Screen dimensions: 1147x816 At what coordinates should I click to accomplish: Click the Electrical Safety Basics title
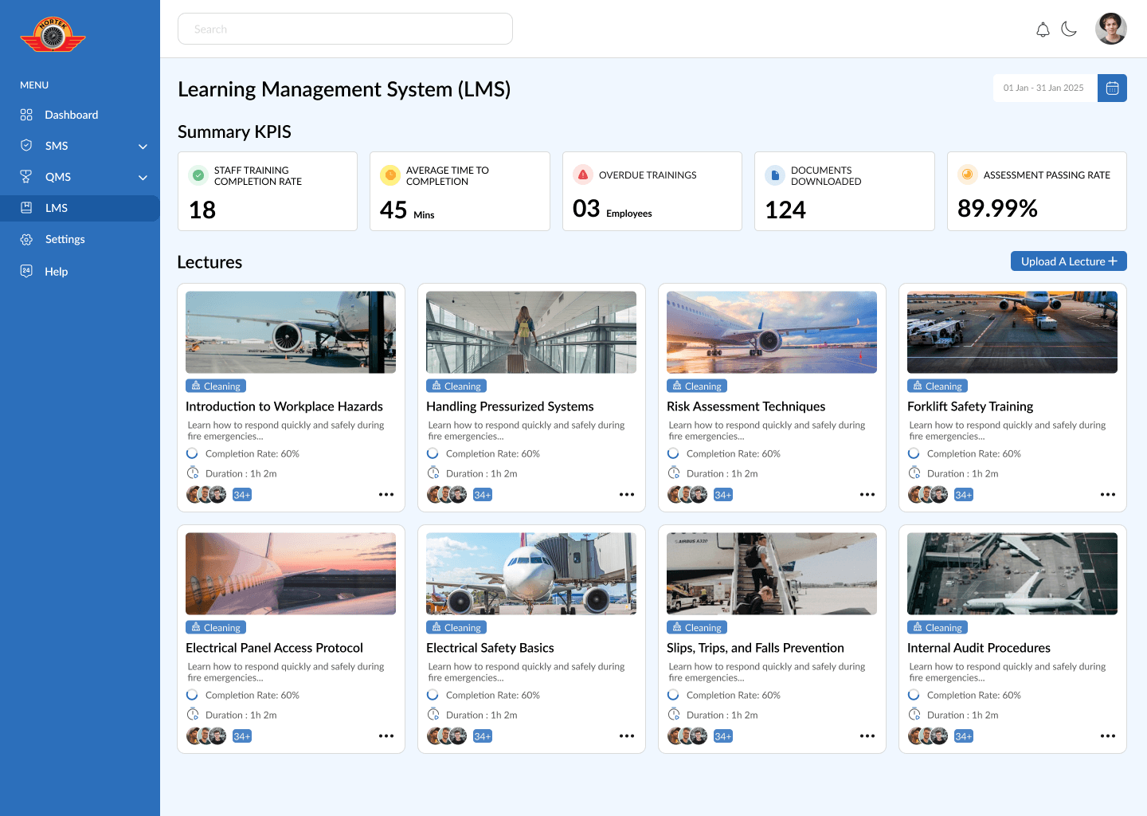[490, 648]
